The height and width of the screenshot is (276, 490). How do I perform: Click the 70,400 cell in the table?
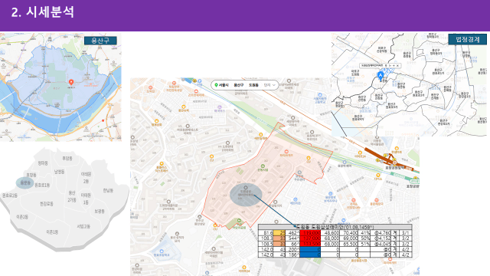pyautogui.click(x=349, y=233)
